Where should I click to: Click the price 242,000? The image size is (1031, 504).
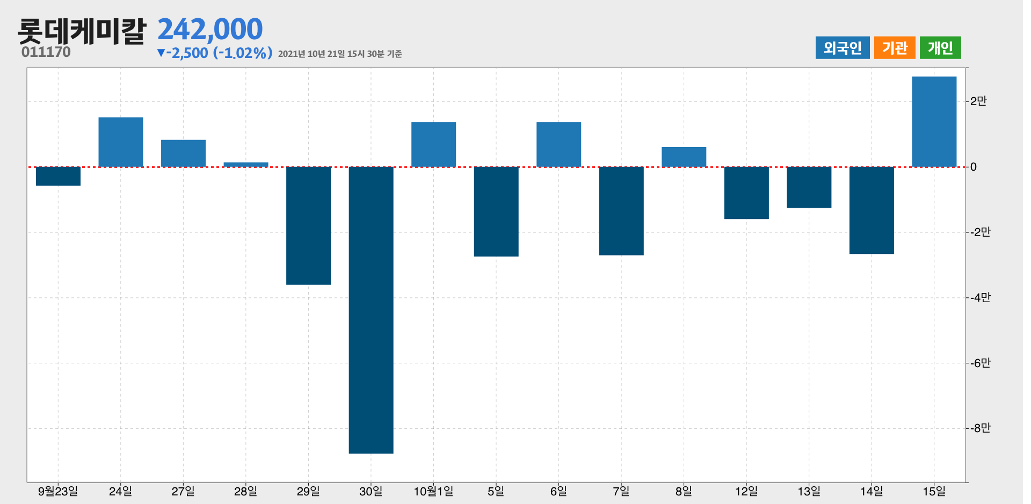[210, 29]
